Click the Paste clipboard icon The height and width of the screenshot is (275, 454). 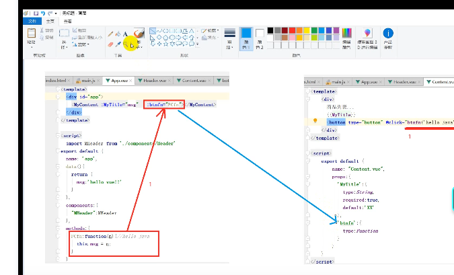(x=32, y=33)
